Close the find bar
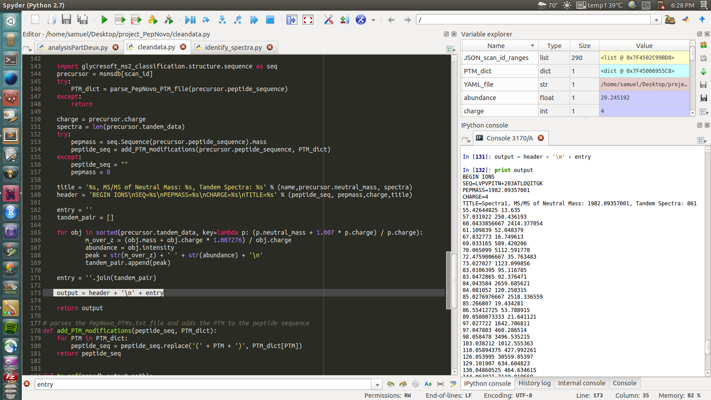711x400 pixels. [27, 384]
